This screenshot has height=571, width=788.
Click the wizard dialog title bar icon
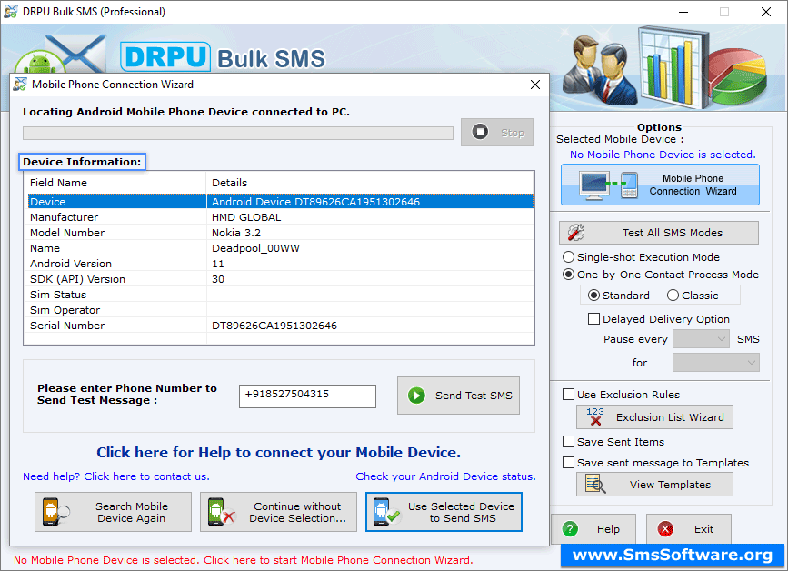click(x=20, y=85)
